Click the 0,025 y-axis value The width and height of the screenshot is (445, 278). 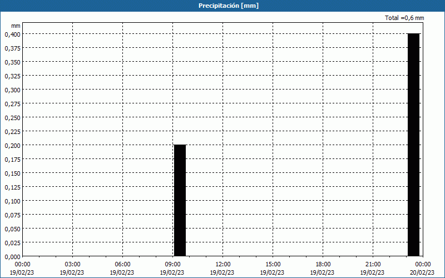[12, 243]
